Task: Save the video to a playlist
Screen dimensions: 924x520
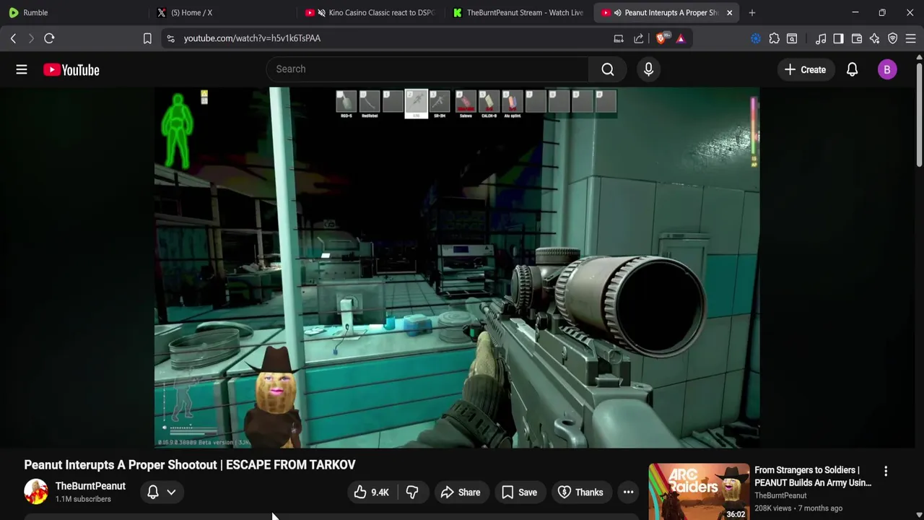Action: (519, 493)
